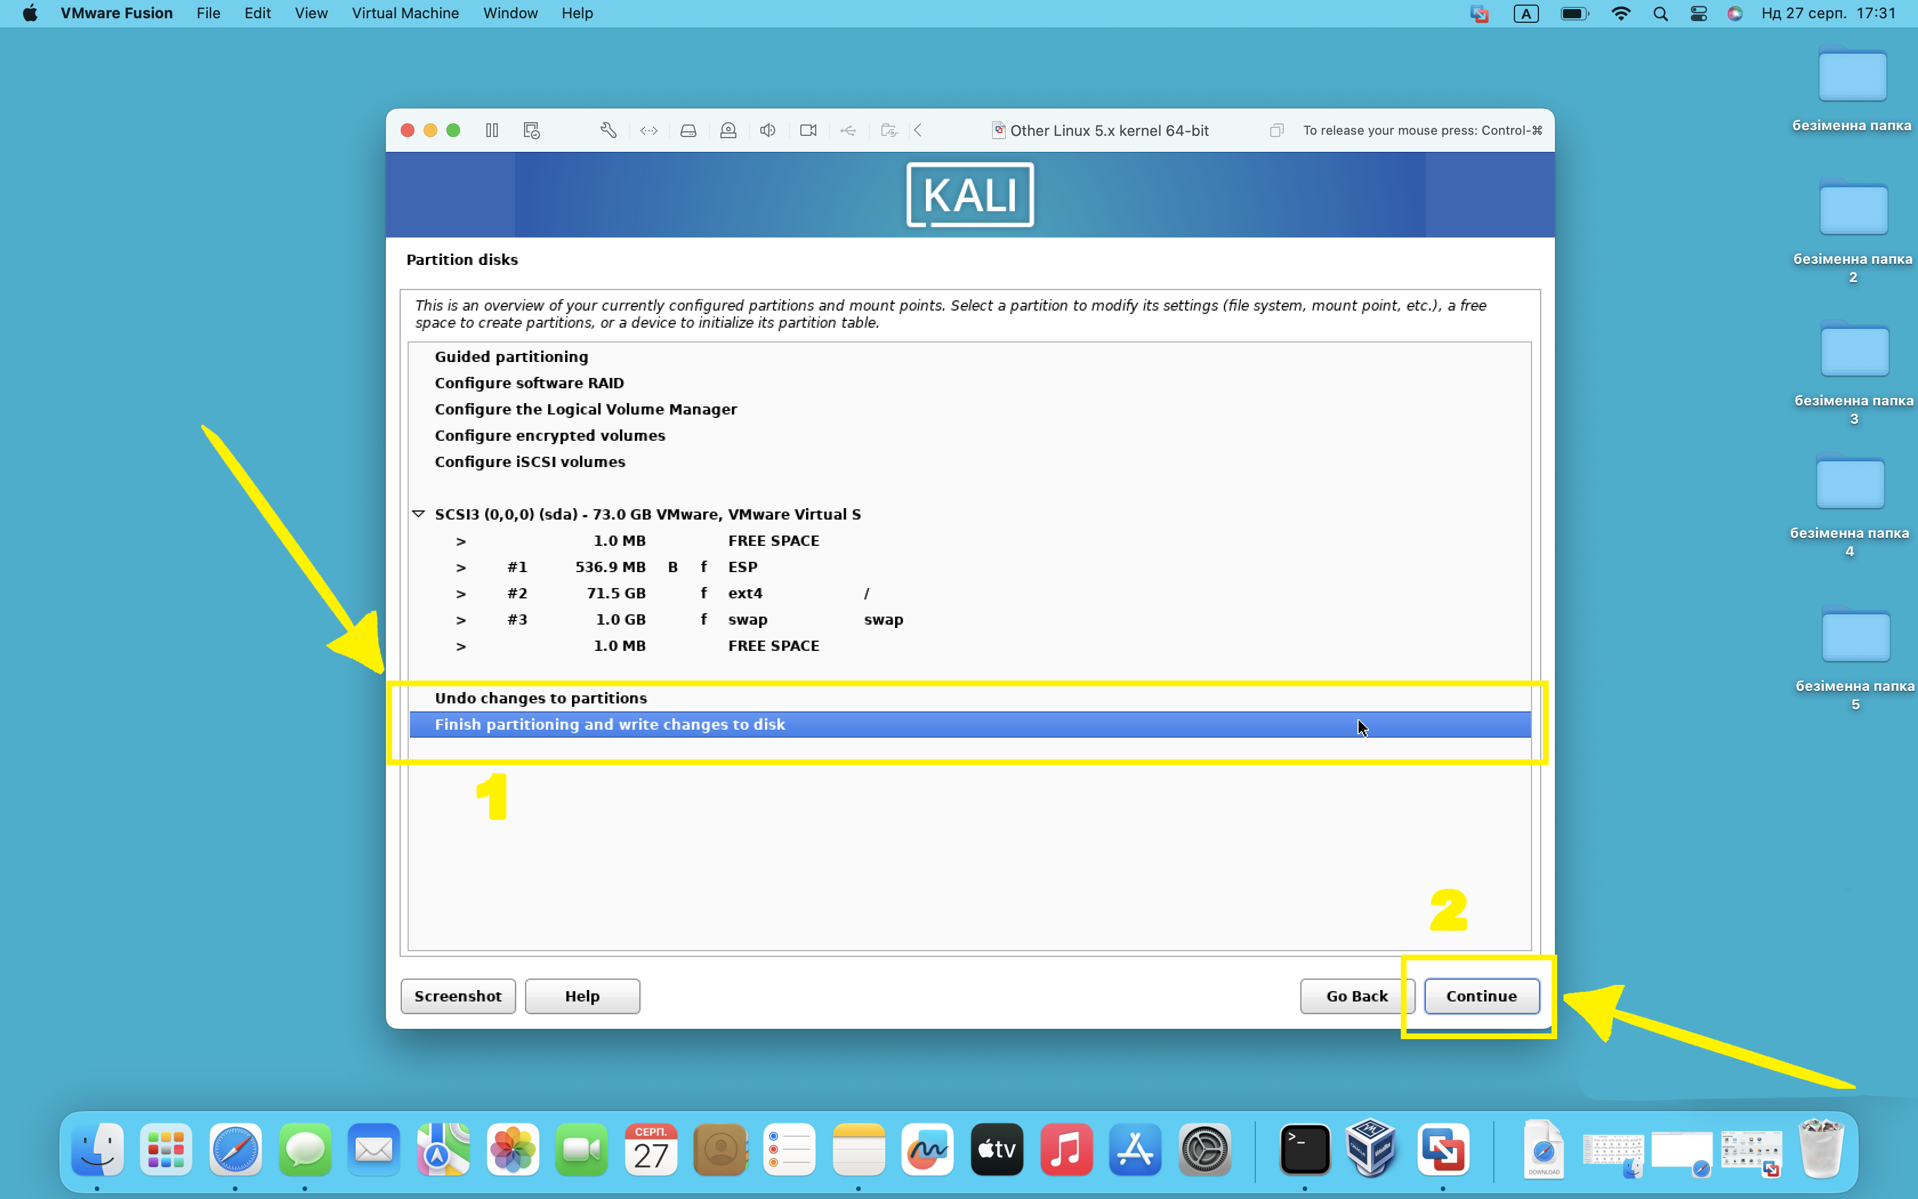Click the network adapter arrows icon
The height and width of the screenshot is (1199, 1918).
point(649,130)
